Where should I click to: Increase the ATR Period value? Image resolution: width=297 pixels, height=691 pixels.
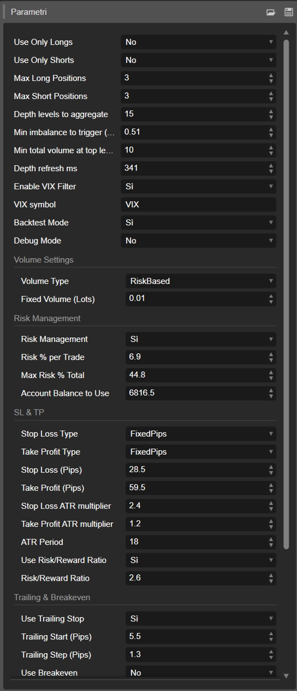point(271,539)
